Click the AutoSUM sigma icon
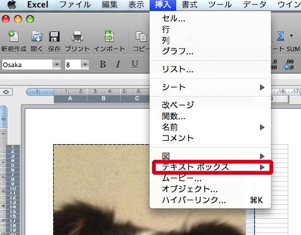The image size is (301, 235). pyautogui.click(x=280, y=36)
